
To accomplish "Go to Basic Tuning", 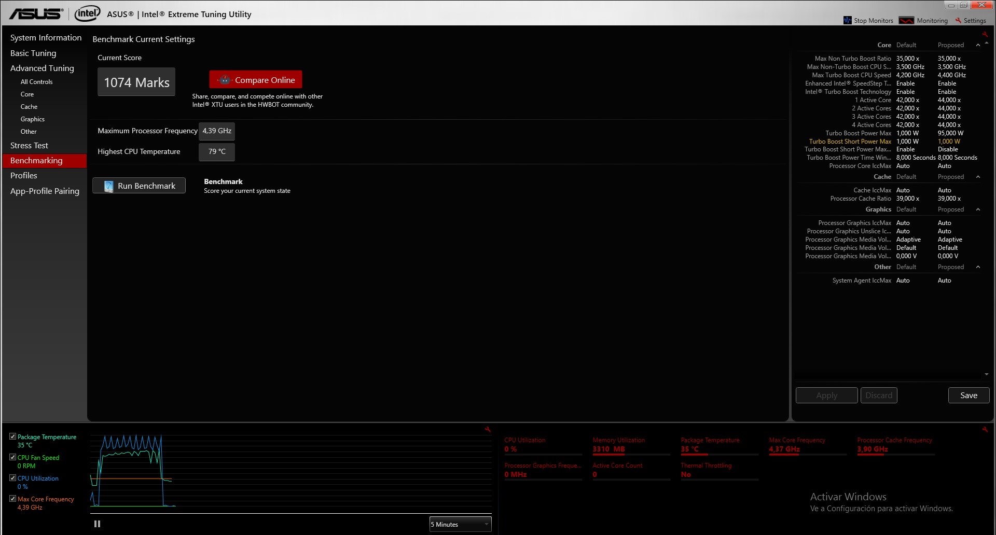I will tap(33, 53).
